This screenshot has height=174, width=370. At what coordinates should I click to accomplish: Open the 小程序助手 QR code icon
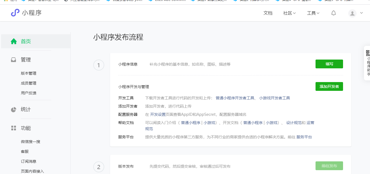368,53
